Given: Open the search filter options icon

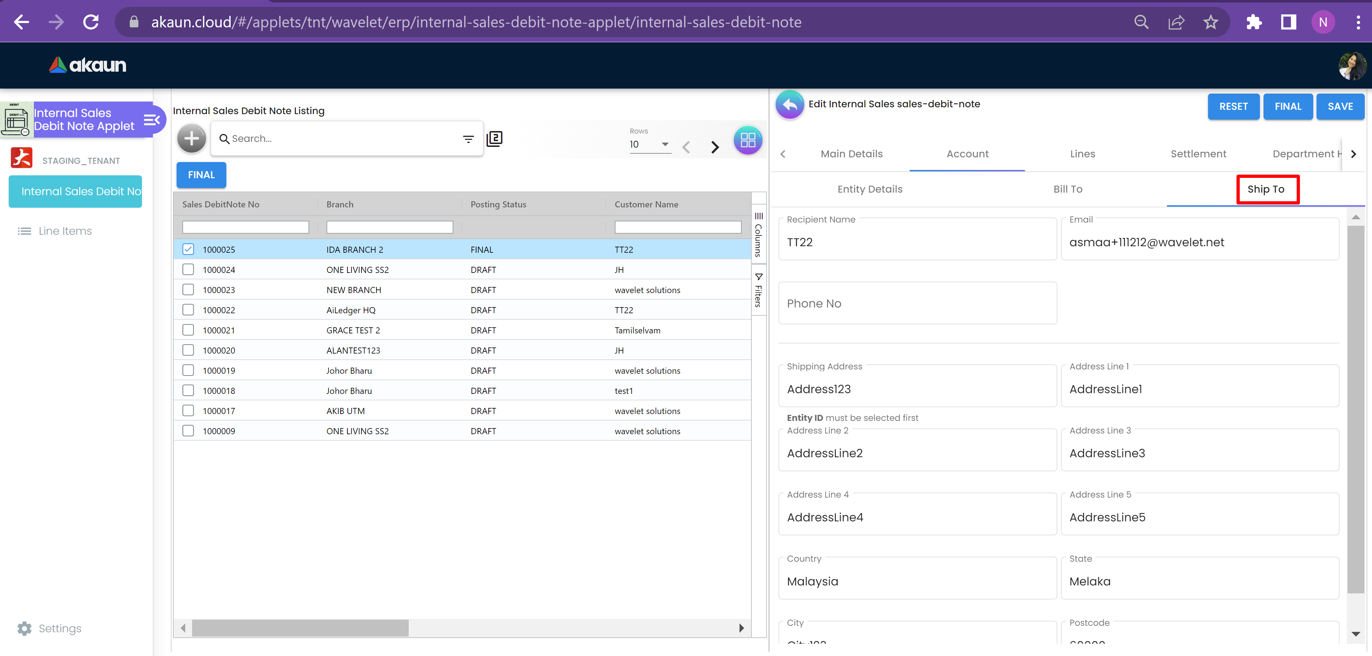Looking at the screenshot, I should point(468,139).
